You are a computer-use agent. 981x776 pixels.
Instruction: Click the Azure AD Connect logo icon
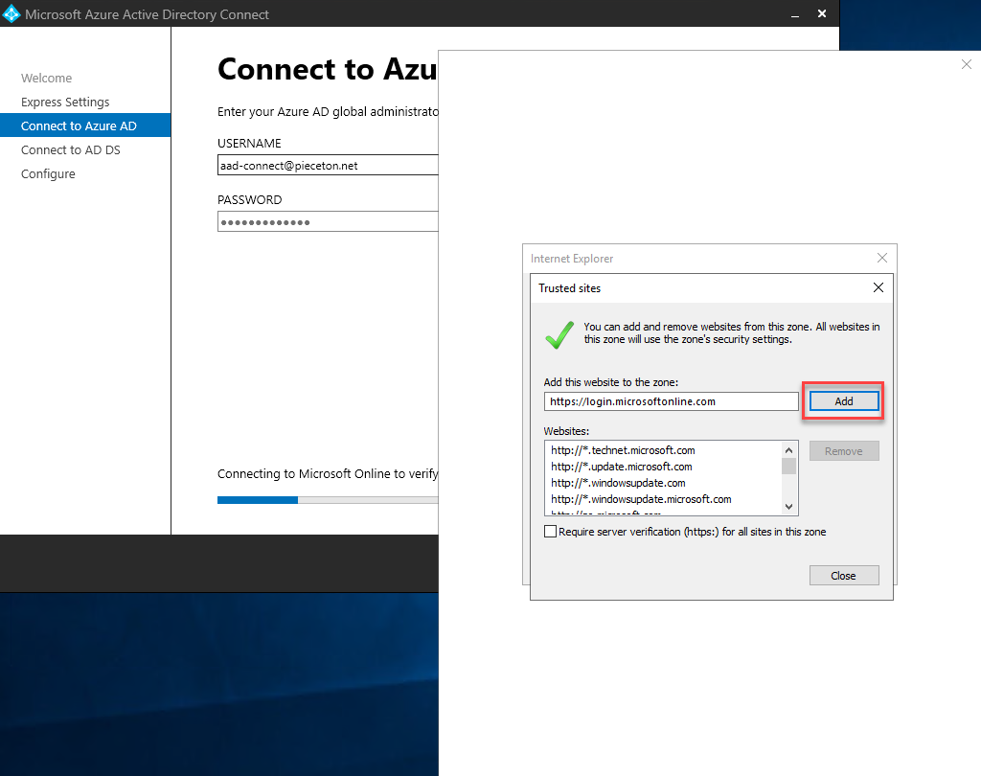11,13
